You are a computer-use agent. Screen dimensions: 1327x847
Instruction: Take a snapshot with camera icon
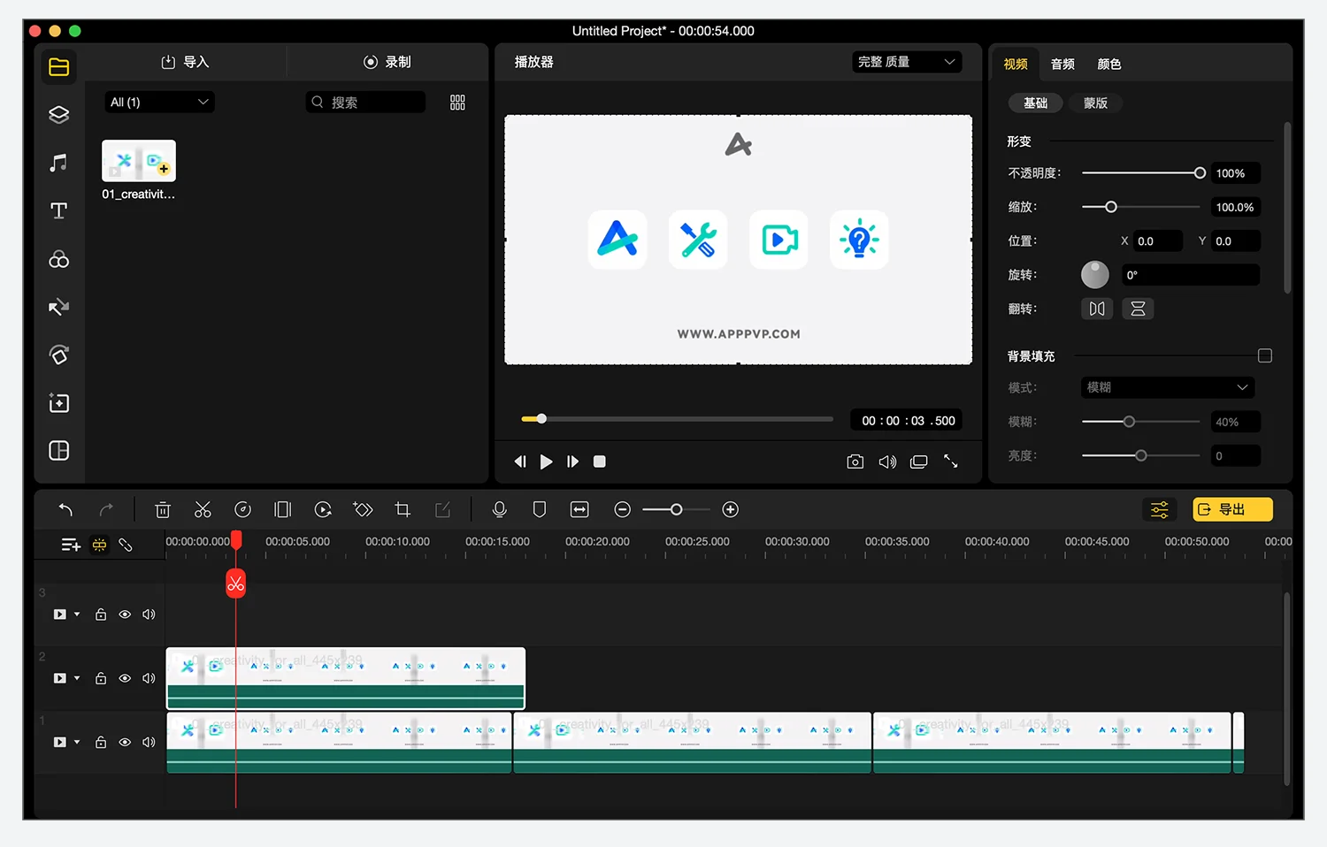(x=855, y=462)
